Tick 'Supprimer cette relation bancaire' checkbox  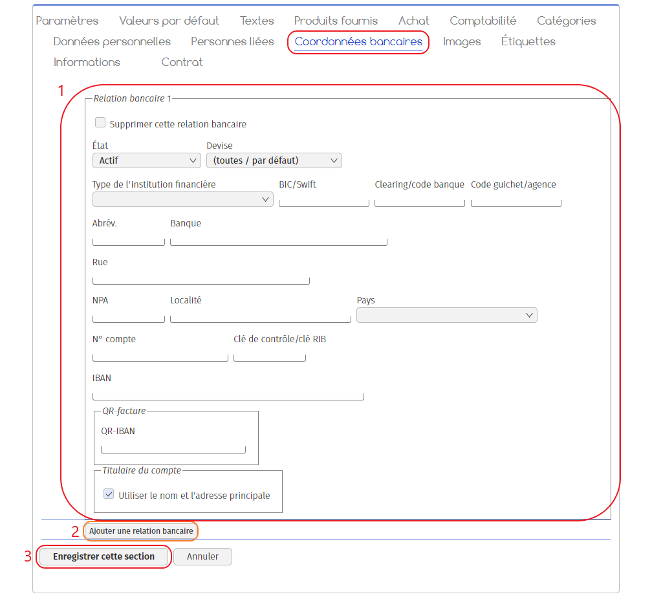100,123
